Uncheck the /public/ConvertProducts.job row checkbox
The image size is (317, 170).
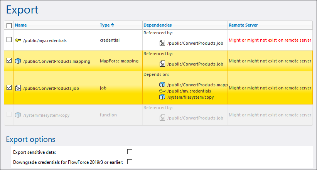click(x=9, y=88)
